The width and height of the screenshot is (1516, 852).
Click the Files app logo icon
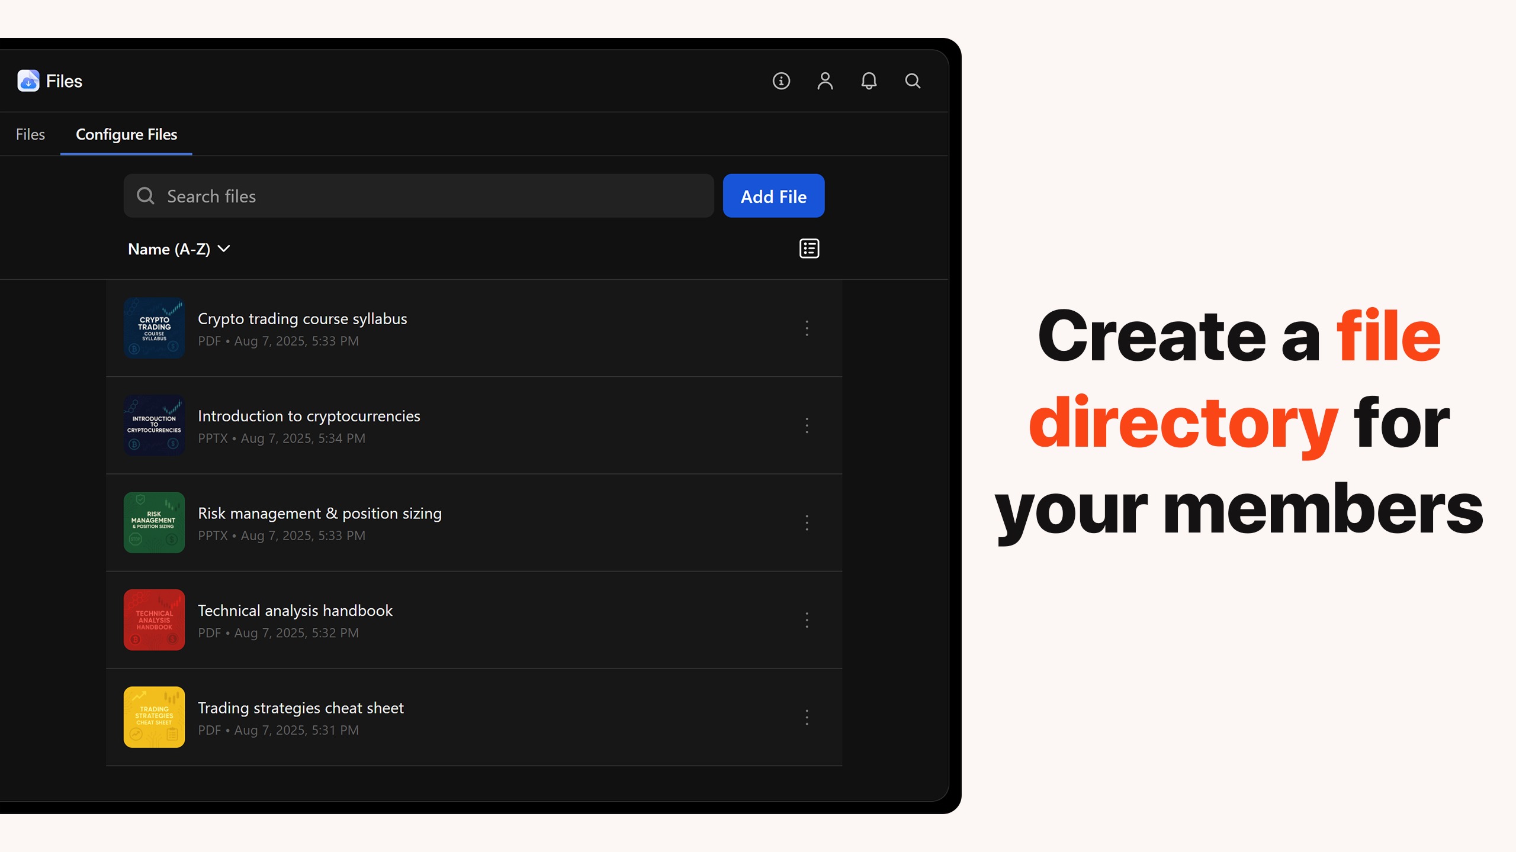point(28,81)
